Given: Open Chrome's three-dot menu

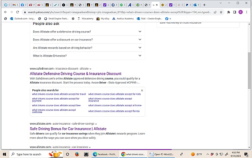Looking at the screenshot, I should pyautogui.click(x=247, y=12).
